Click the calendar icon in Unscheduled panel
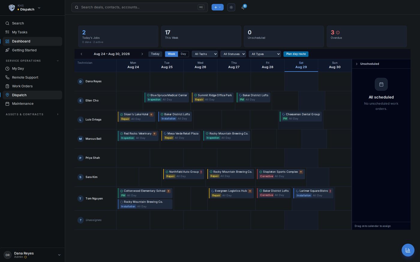This screenshot has width=420, height=262. coord(381,84)
